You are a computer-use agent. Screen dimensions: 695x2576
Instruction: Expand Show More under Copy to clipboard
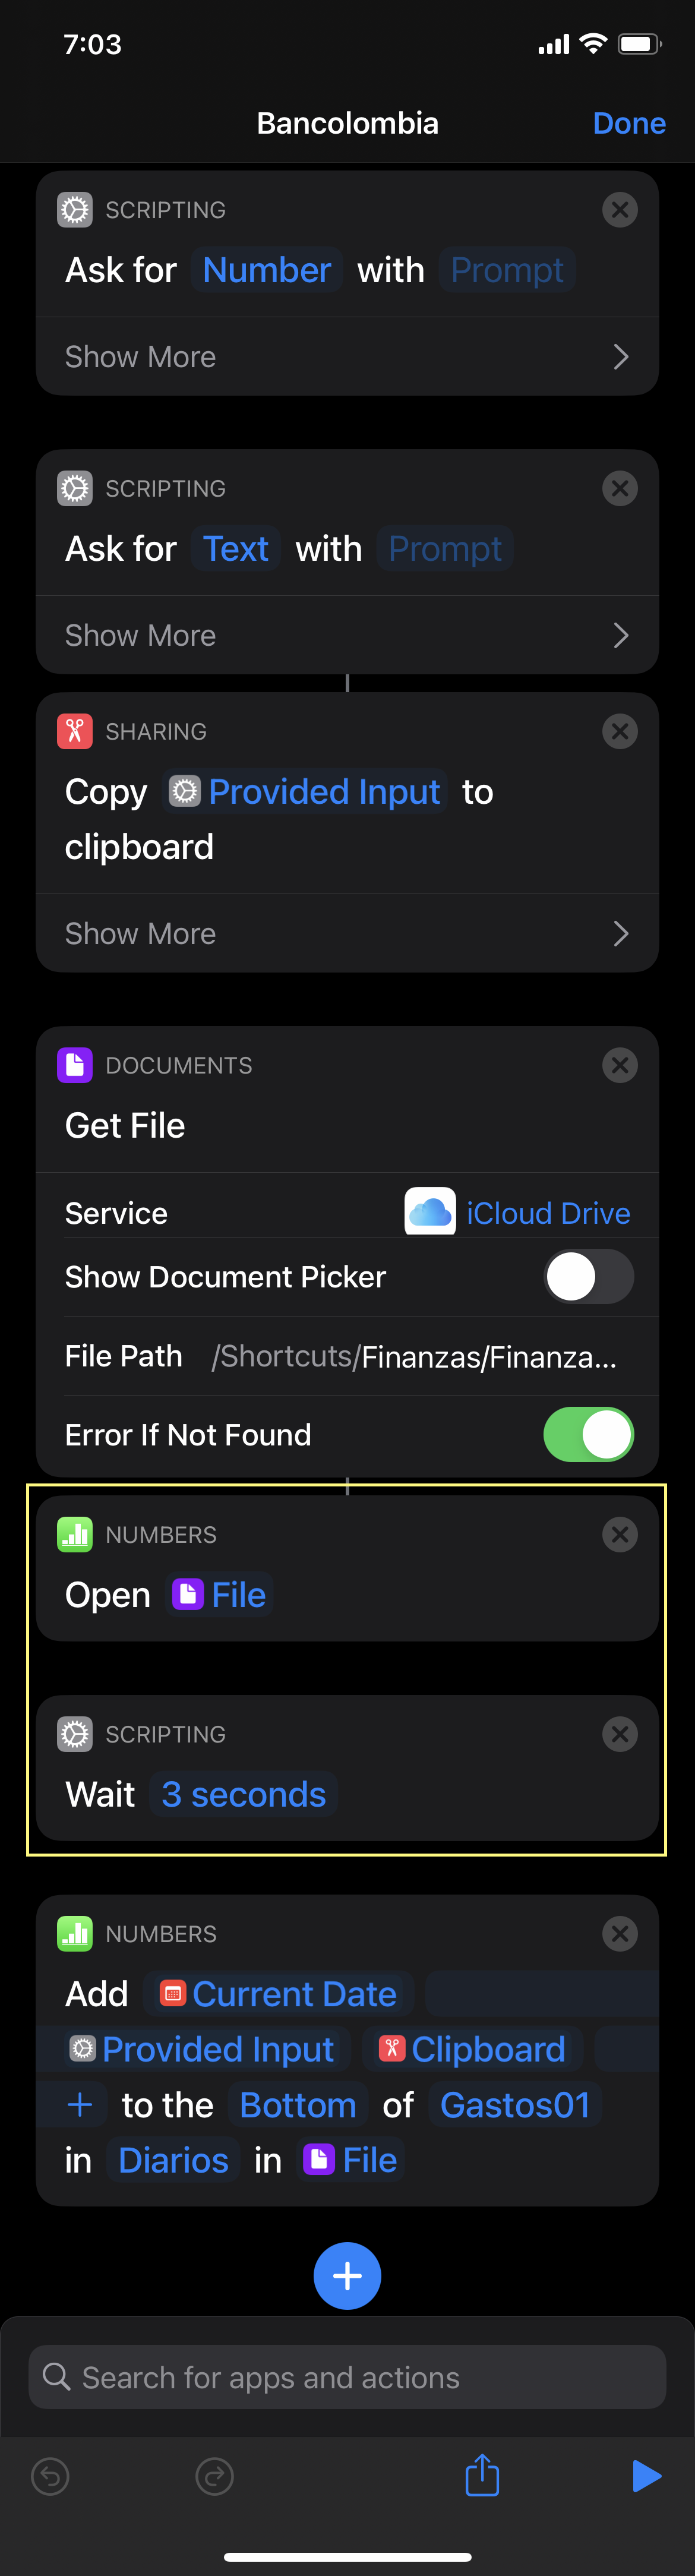pyautogui.click(x=347, y=933)
